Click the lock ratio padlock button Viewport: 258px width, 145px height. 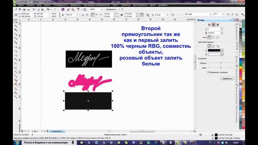coord(63,15)
